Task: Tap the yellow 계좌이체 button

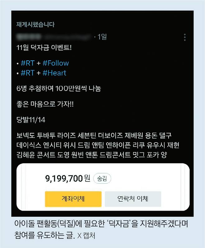Action: coord(73,199)
